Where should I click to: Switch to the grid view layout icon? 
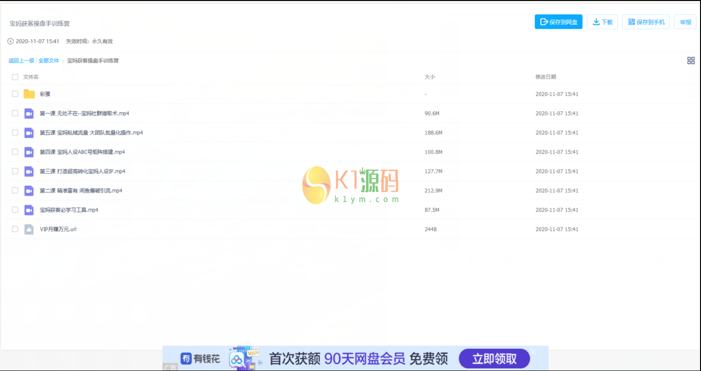[691, 60]
